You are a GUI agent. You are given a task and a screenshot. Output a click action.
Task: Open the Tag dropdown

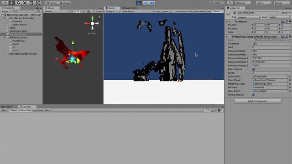[249, 17]
